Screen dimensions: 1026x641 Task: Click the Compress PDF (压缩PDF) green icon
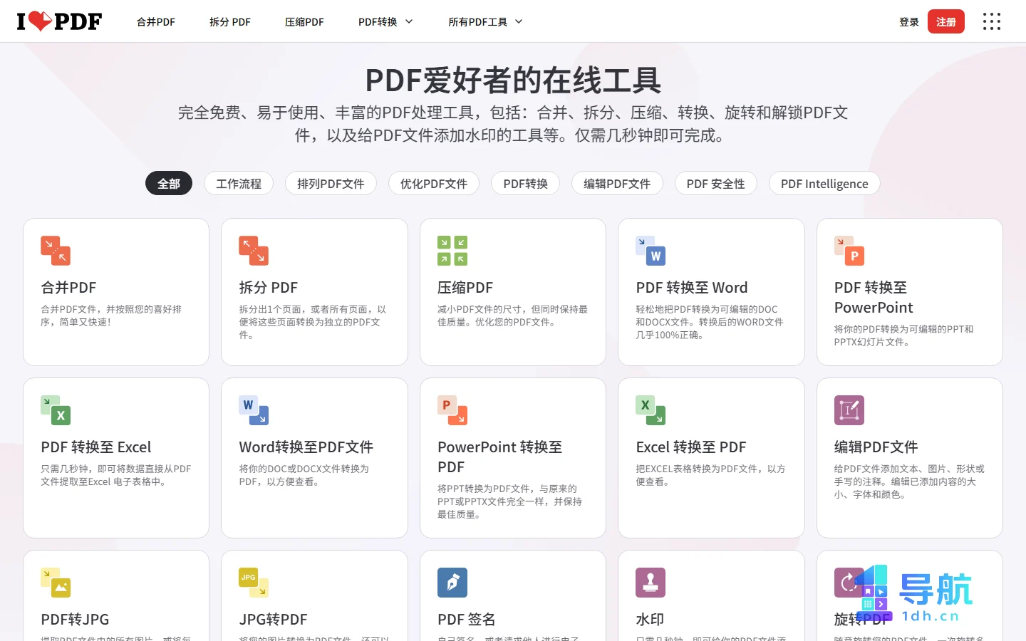(x=452, y=251)
